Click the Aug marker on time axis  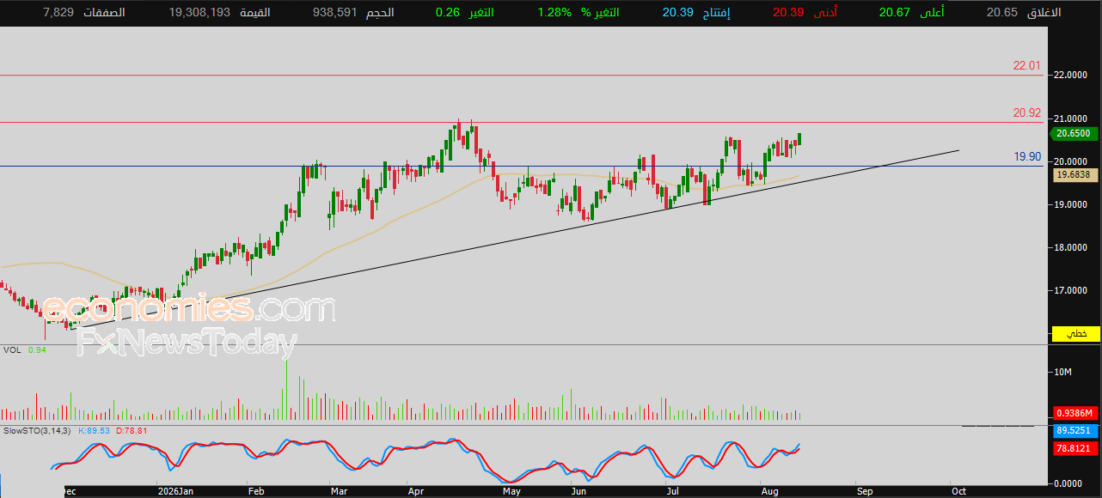pos(770,492)
